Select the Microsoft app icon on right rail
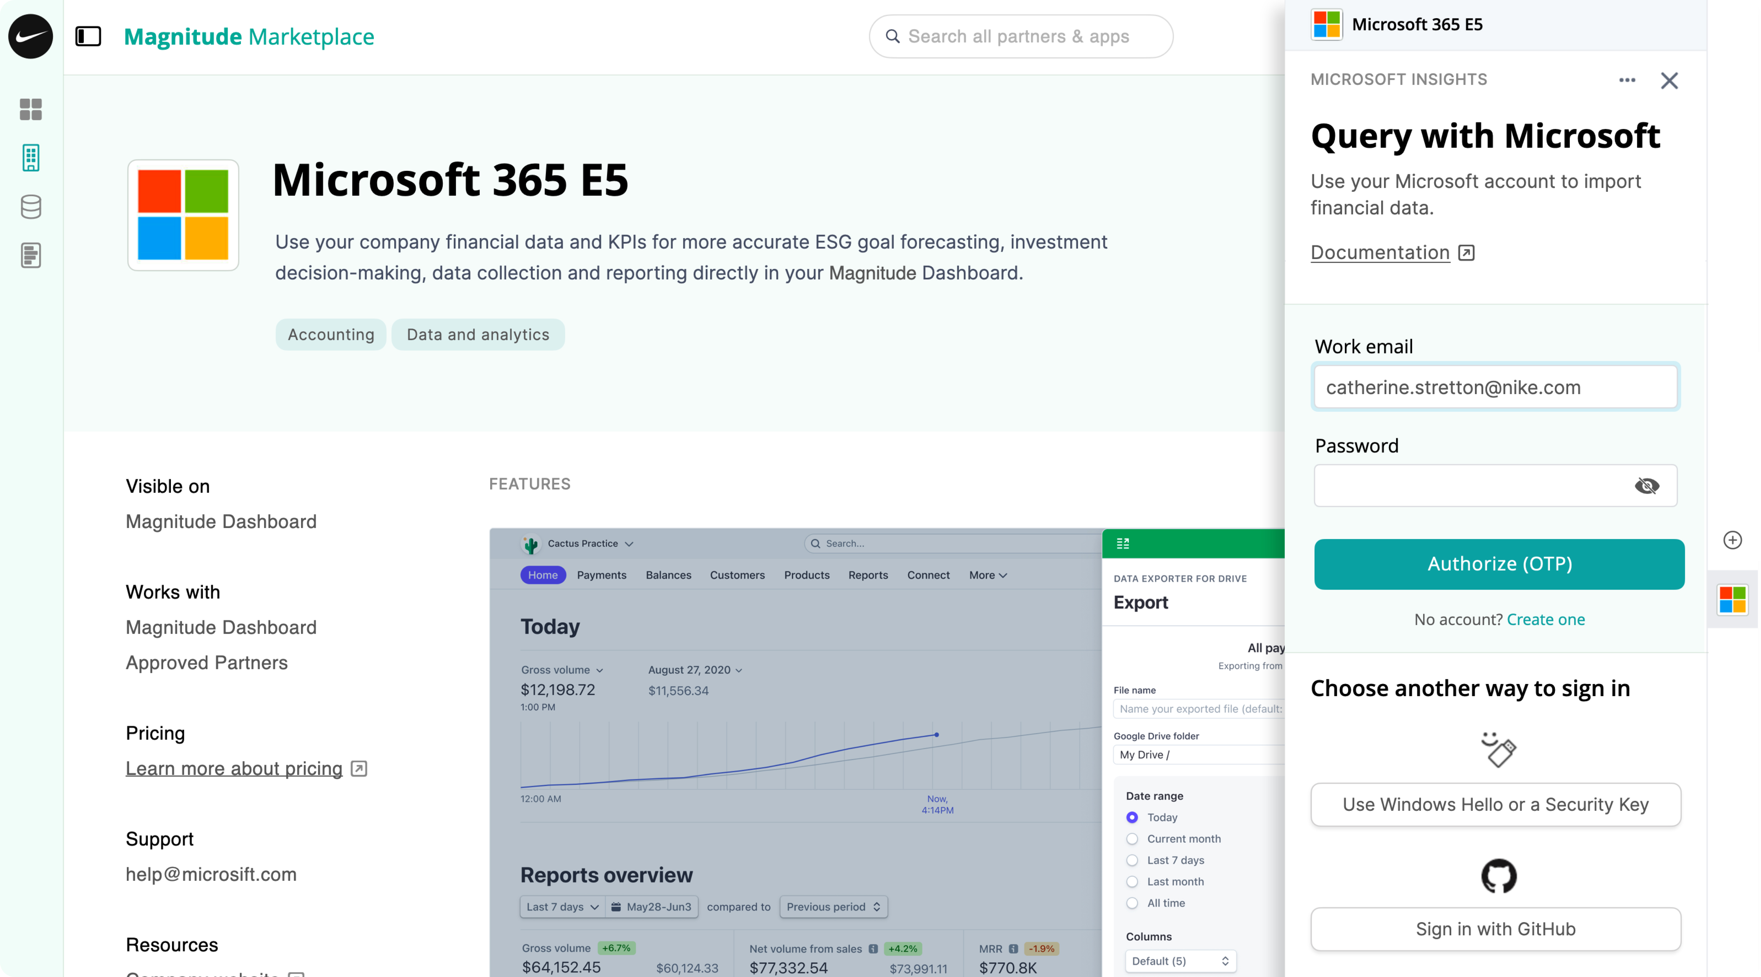1761x977 pixels. (x=1732, y=599)
